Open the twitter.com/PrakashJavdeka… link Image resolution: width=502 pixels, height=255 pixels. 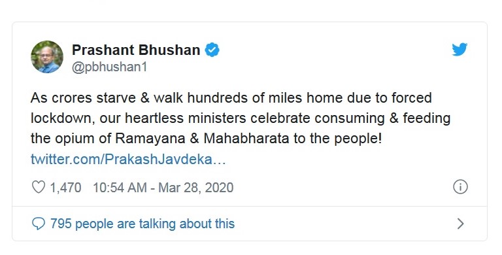pos(128,160)
